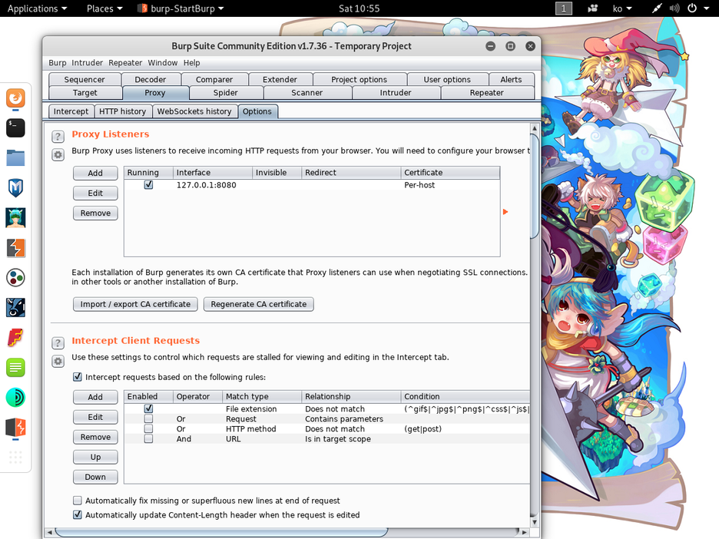The width and height of the screenshot is (719, 539).
Task: Open Proxy Listeners help question-mark icon
Action: click(58, 137)
